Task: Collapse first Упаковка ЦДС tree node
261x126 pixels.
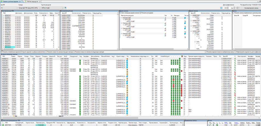Action: point(121,17)
